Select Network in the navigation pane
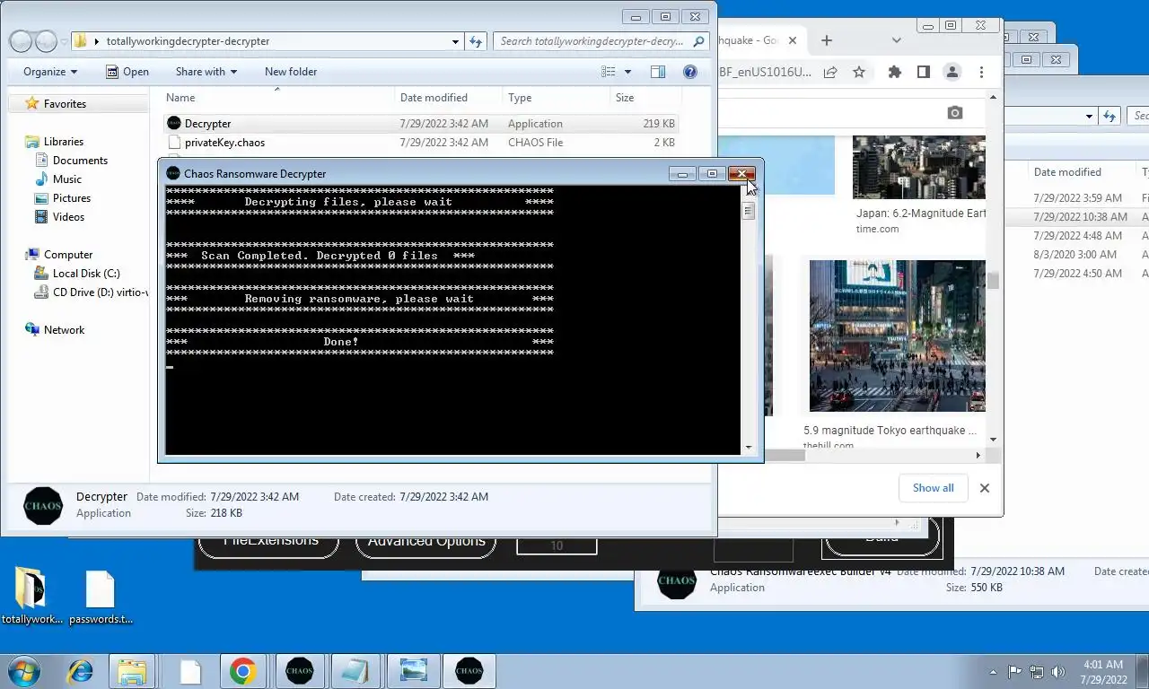This screenshot has width=1149, height=689. coord(64,330)
